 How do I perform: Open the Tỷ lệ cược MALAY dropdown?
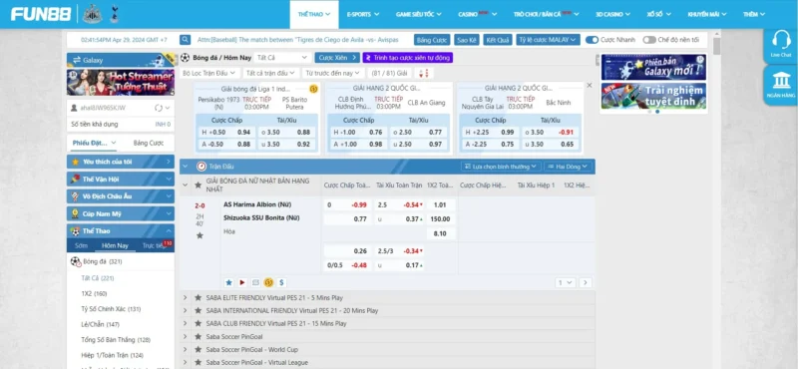(x=548, y=40)
